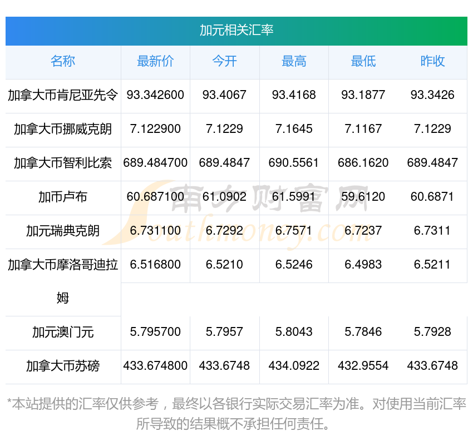Click latest price 689.484700
This screenshot has width=473, height=441.
[155, 163]
